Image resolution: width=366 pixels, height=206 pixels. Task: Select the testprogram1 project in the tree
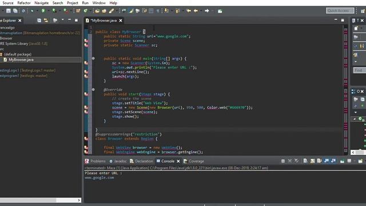[x=23, y=76]
